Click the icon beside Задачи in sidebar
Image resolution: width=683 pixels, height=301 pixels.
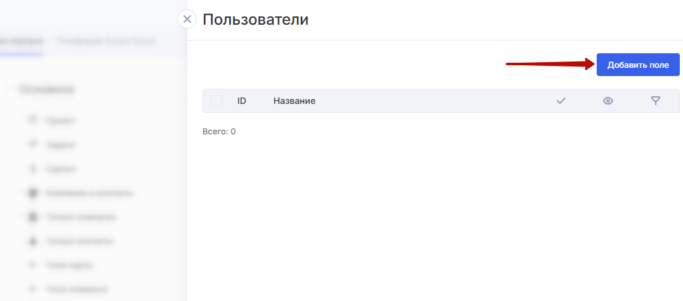pyautogui.click(x=32, y=144)
